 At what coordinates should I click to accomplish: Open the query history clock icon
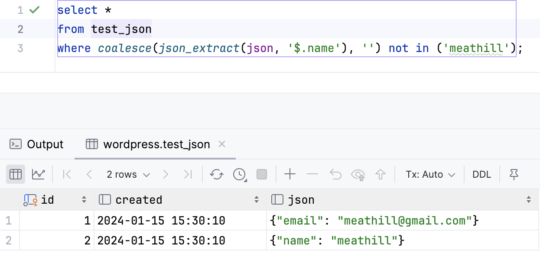(x=239, y=175)
